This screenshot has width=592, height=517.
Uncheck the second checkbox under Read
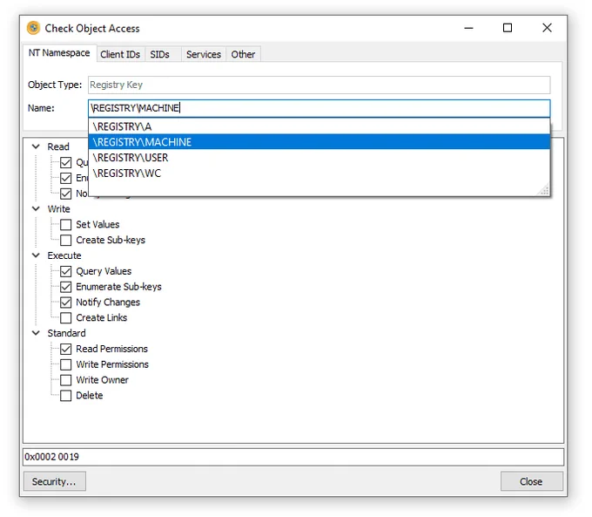point(65,178)
